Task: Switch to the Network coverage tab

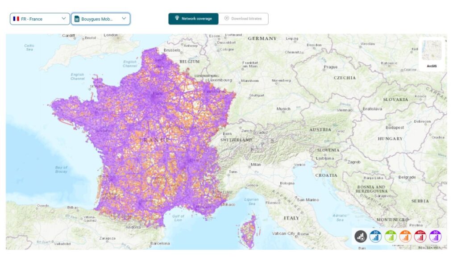Action: point(193,19)
